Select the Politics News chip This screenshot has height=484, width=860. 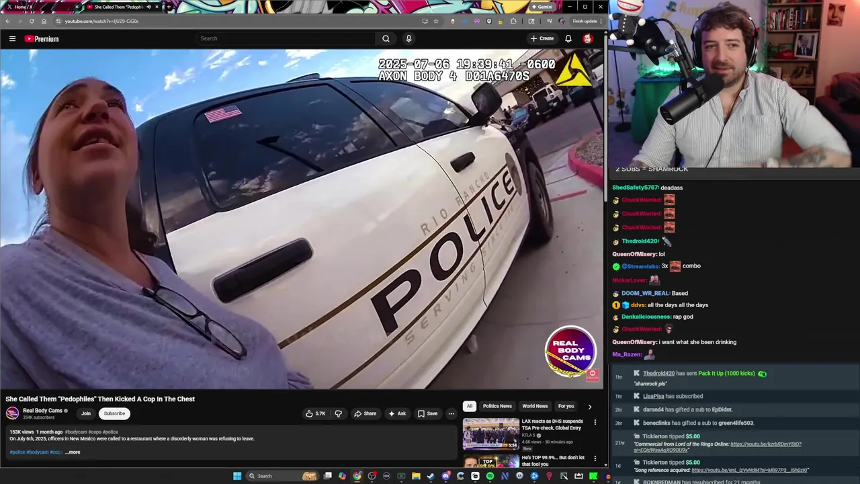[497, 406]
